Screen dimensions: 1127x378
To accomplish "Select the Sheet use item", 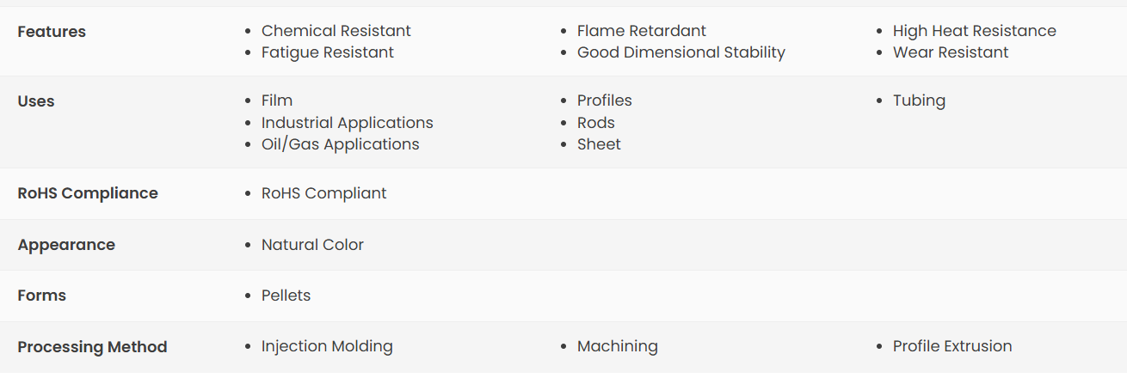I will tap(599, 144).
